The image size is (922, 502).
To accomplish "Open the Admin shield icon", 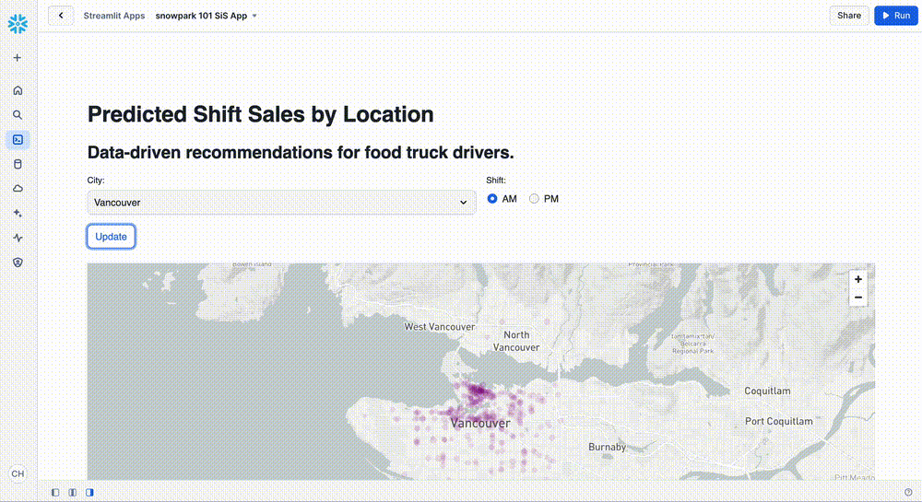I will pos(18,263).
